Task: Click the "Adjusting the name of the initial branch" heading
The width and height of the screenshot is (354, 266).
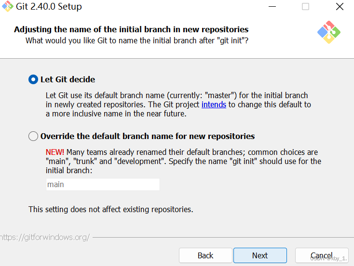Action: (131, 29)
